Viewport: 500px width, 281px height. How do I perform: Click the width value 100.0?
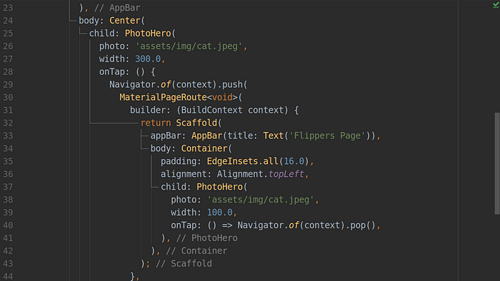click(x=220, y=213)
